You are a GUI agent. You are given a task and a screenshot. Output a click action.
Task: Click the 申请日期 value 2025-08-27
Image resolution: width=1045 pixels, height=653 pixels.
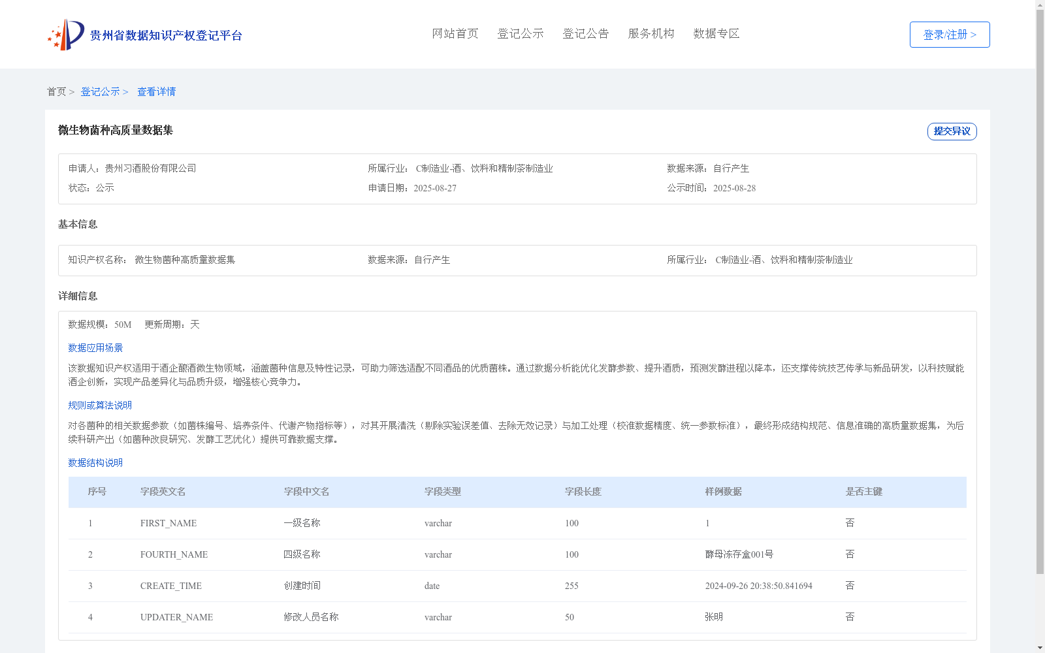pyautogui.click(x=435, y=188)
